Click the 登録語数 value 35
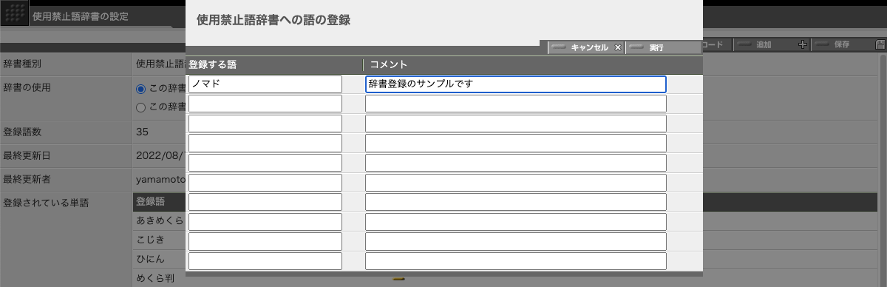This screenshot has height=287, width=887. coord(143,132)
